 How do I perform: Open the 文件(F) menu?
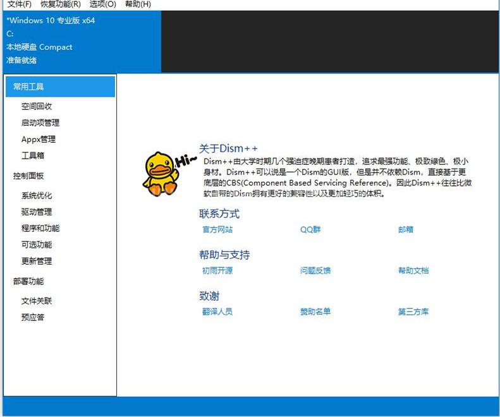click(x=20, y=4)
